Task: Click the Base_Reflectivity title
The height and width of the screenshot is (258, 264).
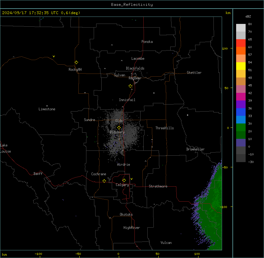Action: pyautogui.click(x=132, y=5)
